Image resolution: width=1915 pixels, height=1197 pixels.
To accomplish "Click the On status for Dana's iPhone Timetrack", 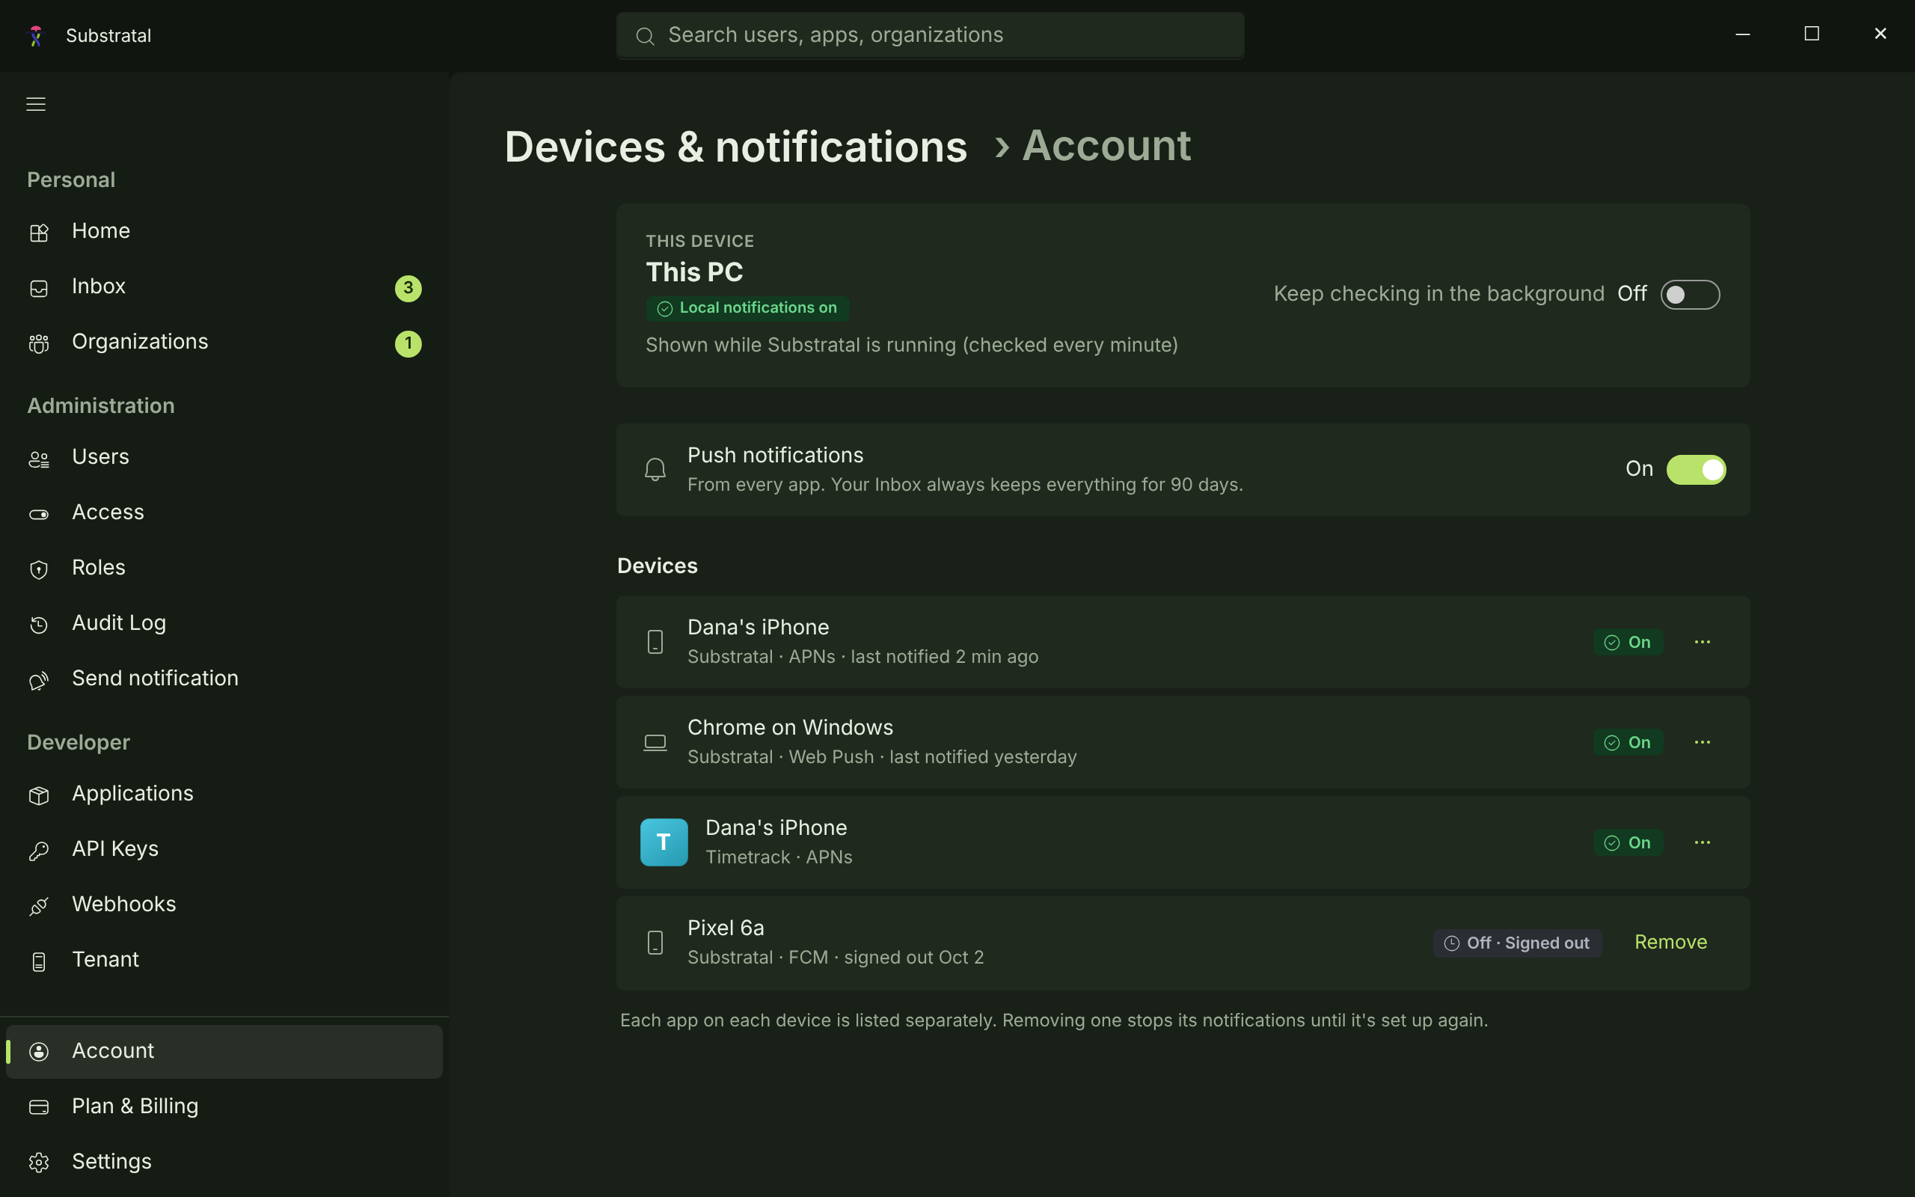I will (x=1628, y=842).
